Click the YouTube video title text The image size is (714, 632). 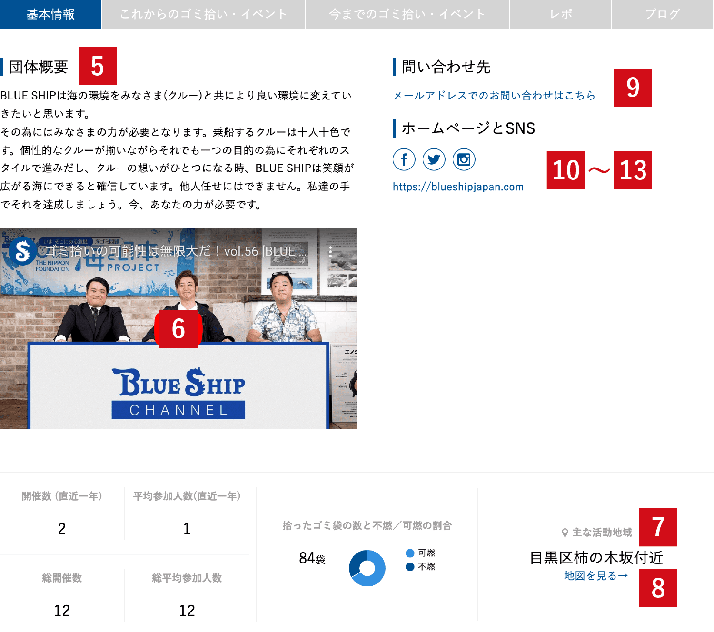pyautogui.click(x=176, y=251)
